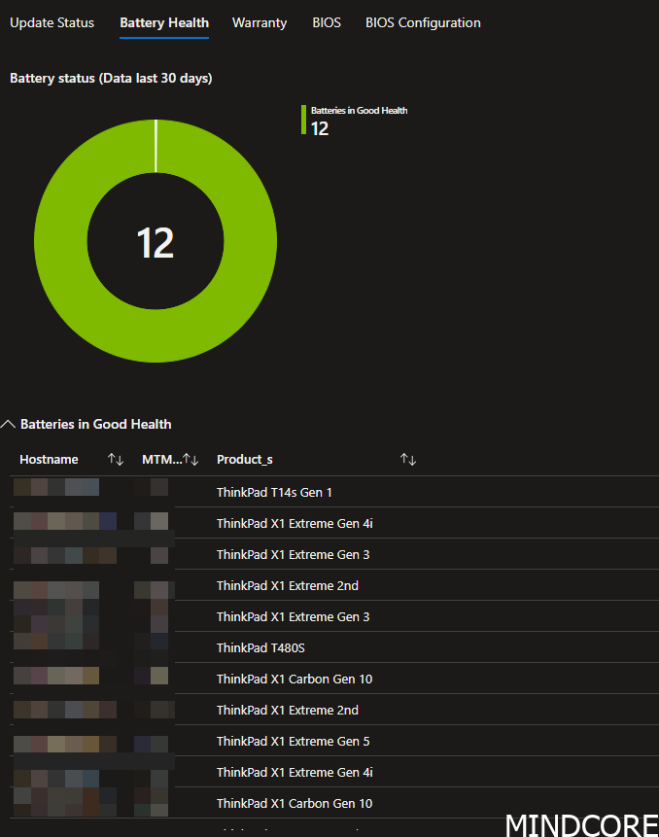Switch to the Update Status tab
This screenshot has width=659, height=837.
click(x=52, y=23)
